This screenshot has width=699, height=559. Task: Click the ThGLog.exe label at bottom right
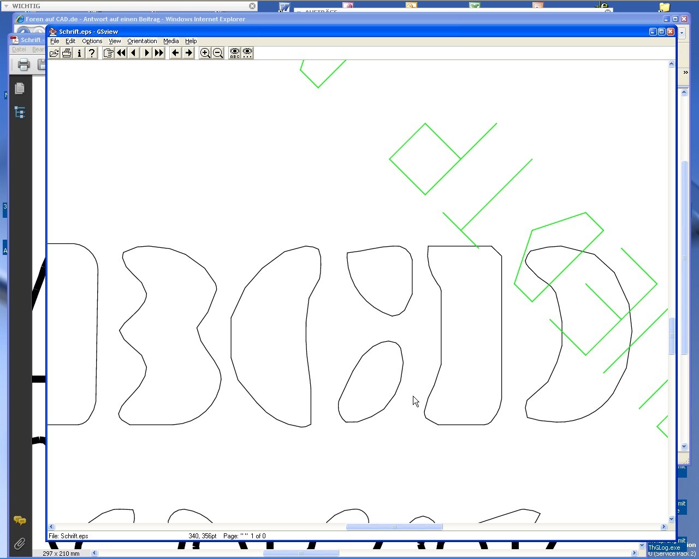[x=664, y=548]
